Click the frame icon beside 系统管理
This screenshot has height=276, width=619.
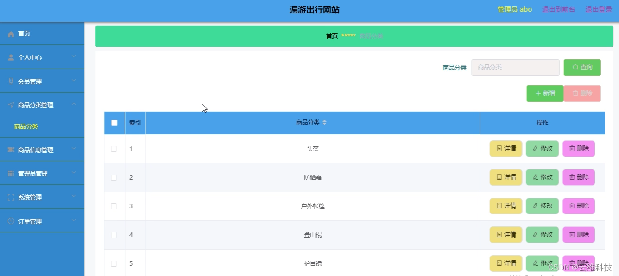point(11,197)
